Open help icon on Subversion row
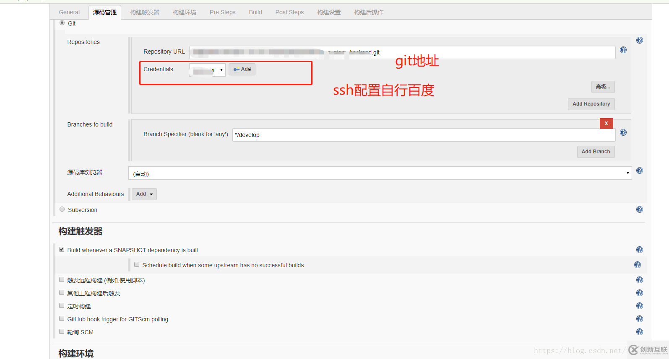Viewport: 669px width, 359px height. (639, 210)
